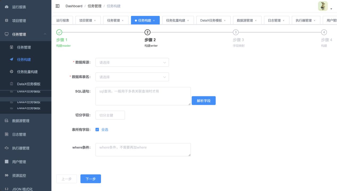Switch to the DataX任务模板 tab

point(211,20)
